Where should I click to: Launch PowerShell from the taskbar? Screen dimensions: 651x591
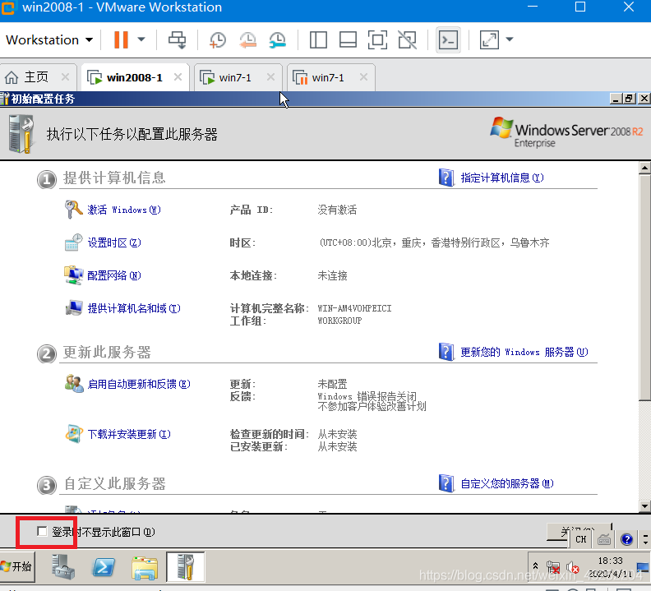coord(104,567)
